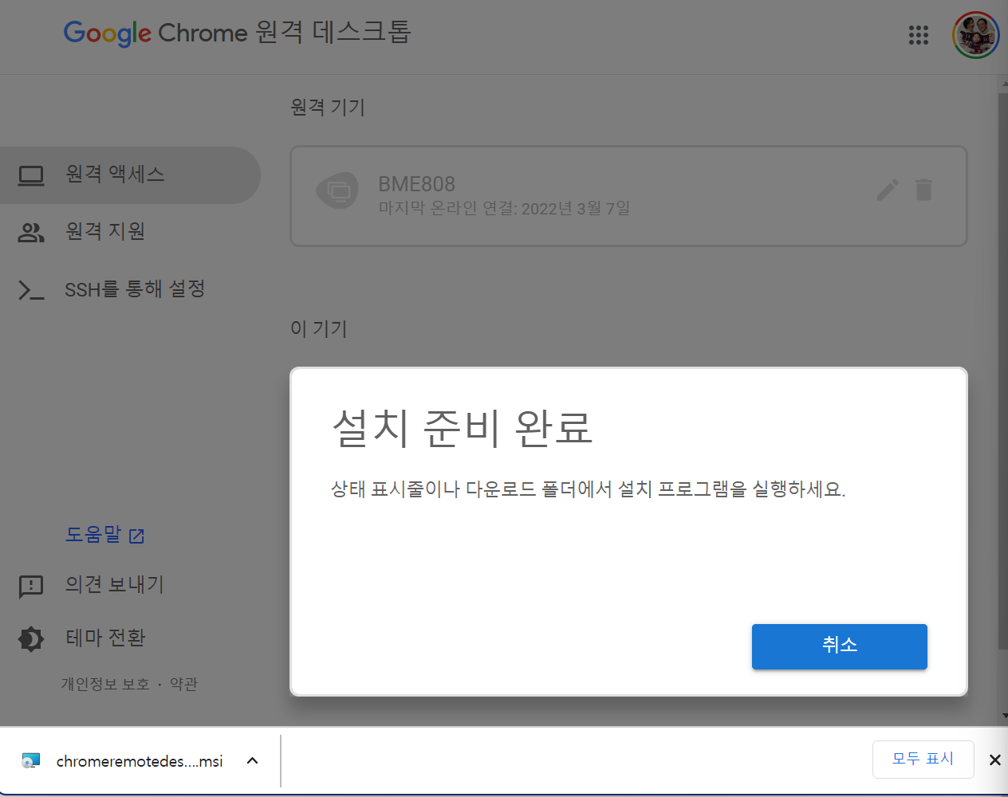This screenshot has height=797, width=1008.
Task: Edit BME808 name with pencil icon
Action: 888,190
